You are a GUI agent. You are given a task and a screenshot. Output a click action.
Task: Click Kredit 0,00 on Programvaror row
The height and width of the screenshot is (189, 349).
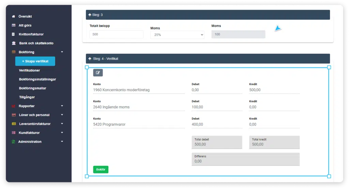click(x=274, y=125)
